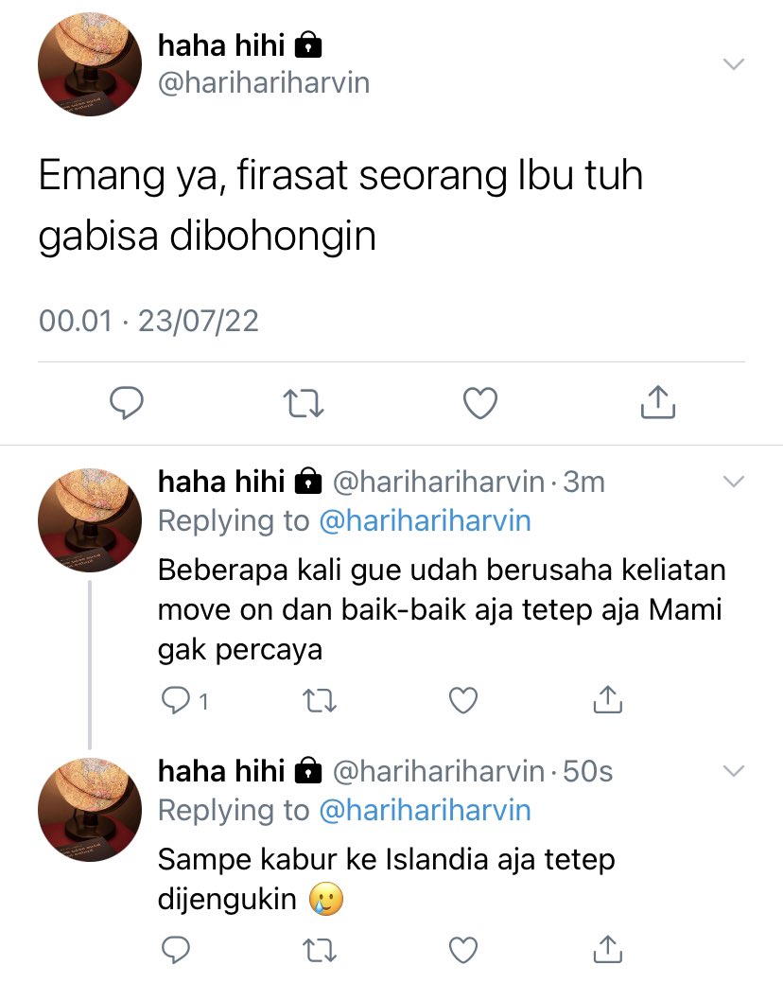Open @harihariharvin link in 3m reply

[426, 521]
